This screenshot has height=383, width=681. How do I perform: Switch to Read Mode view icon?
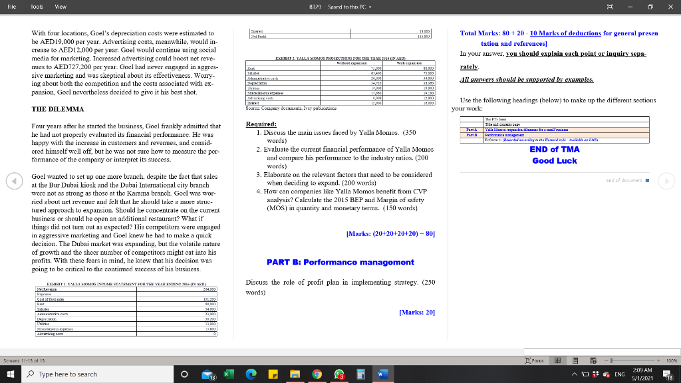pos(557,360)
